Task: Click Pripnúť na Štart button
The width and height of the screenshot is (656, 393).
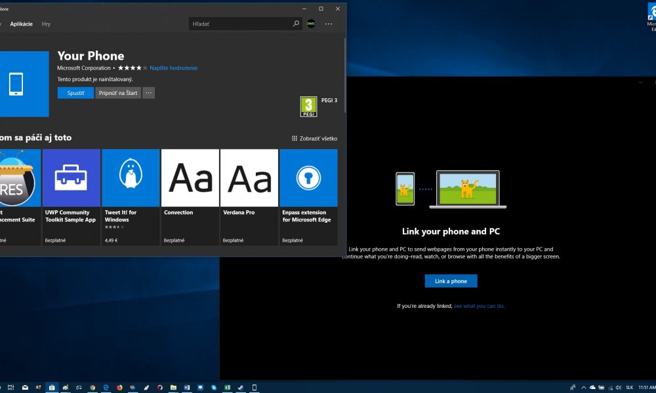Action: (x=118, y=93)
